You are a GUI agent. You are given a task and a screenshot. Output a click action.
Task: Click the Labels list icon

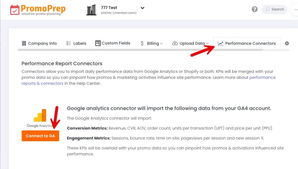tap(69, 43)
